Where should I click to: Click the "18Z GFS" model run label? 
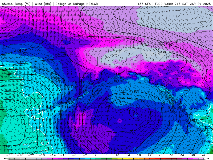(x=144, y=4)
